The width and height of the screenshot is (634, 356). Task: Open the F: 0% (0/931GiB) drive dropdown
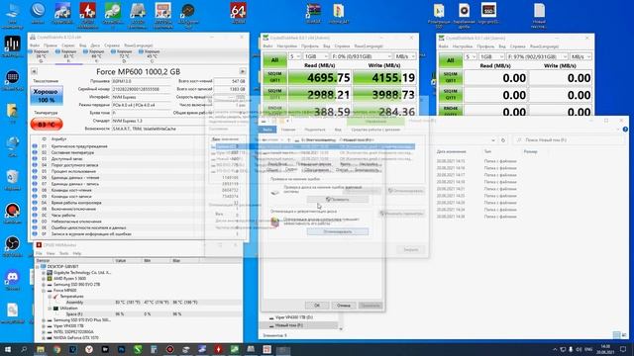click(362, 56)
